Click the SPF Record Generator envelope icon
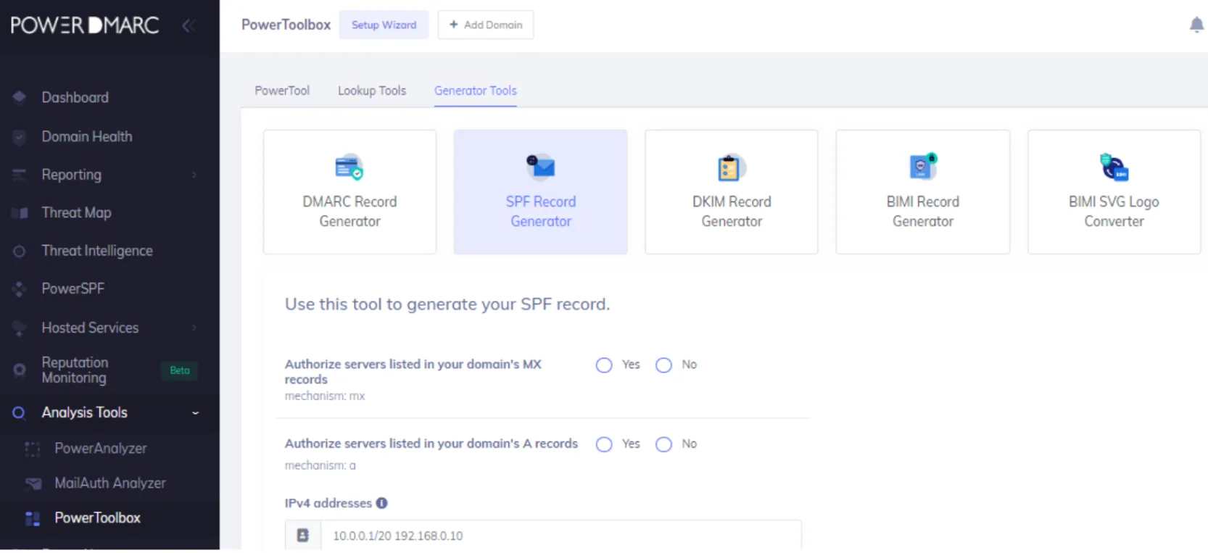The width and height of the screenshot is (1208, 553). (x=541, y=167)
